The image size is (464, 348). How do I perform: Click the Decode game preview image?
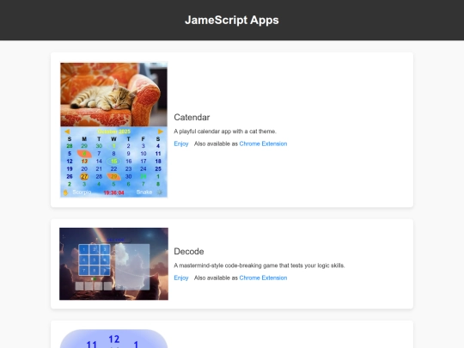114,264
